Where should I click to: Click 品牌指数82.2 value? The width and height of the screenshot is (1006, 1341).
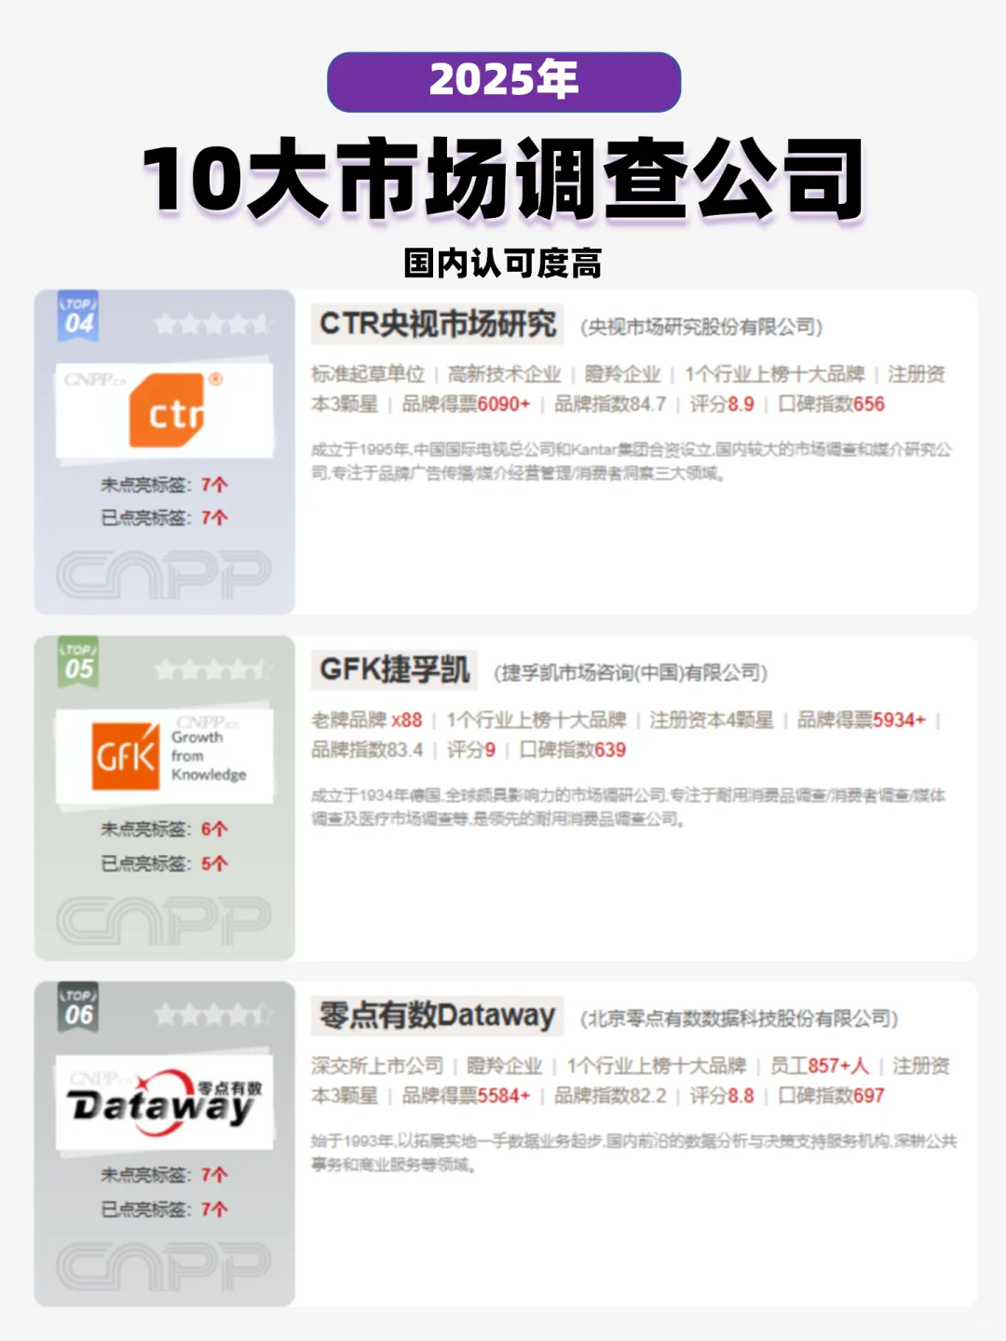click(x=610, y=1096)
